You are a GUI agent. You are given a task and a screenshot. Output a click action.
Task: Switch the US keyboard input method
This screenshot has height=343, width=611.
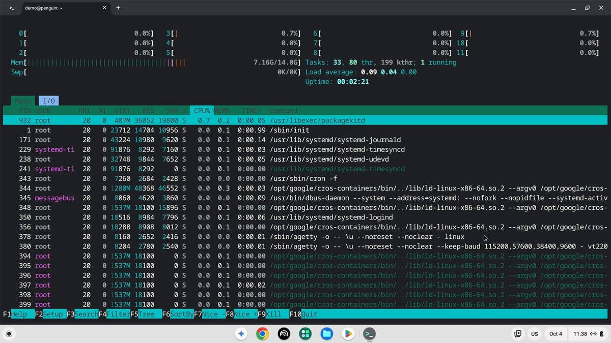pos(535,334)
